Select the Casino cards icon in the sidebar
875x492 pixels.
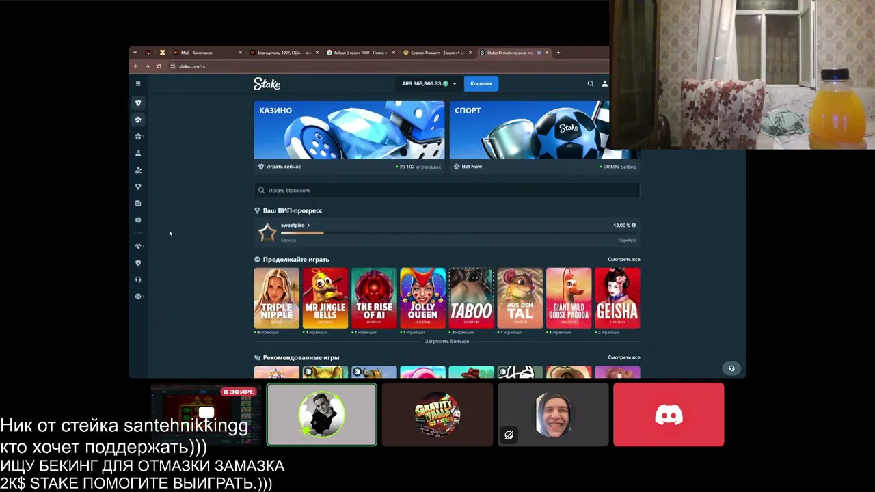point(138,103)
